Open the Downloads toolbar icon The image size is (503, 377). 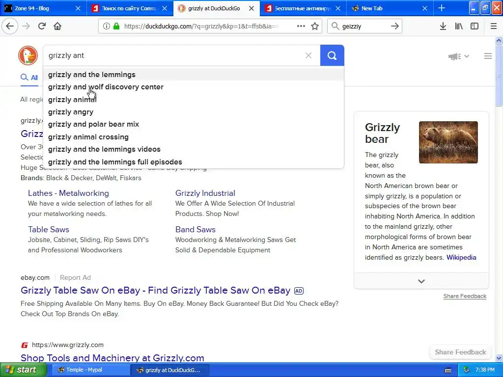(x=443, y=26)
